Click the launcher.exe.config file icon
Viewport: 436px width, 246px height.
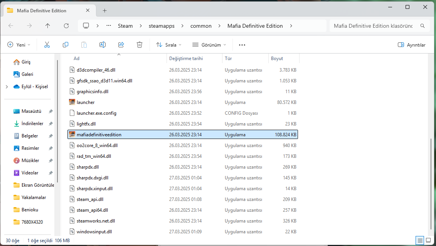point(72,113)
